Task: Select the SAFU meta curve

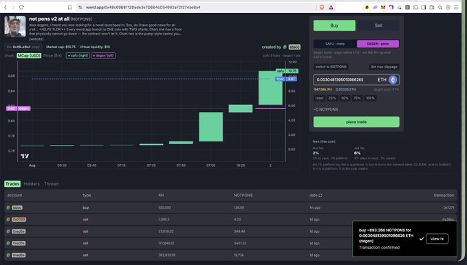Action: pos(335,44)
